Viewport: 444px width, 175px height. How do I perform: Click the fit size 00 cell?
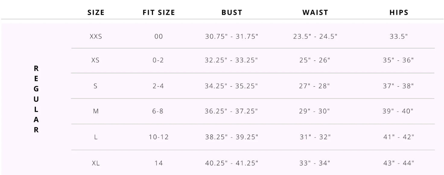tap(159, 37)
